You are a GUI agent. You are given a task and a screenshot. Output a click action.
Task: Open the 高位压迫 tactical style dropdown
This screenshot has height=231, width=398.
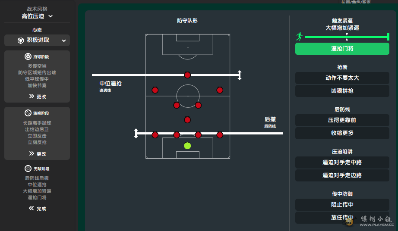(37, 16)
